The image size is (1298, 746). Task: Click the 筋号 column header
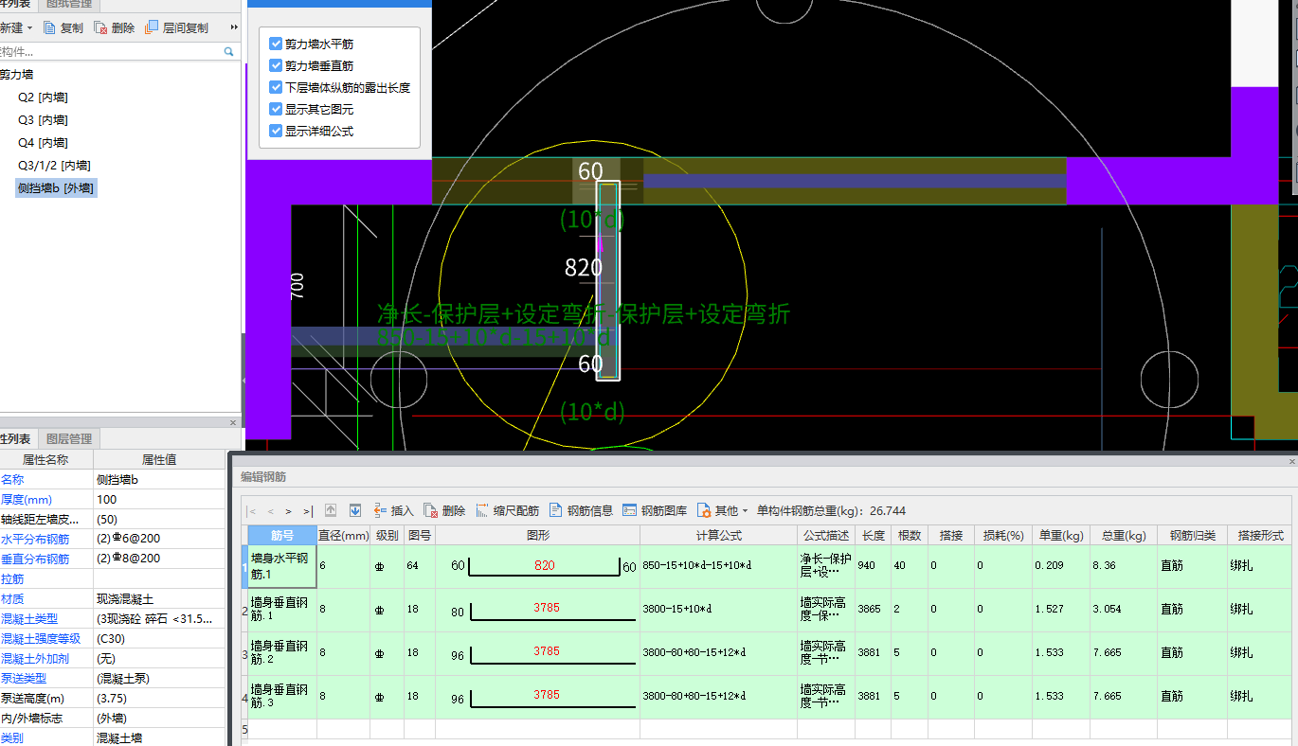pos(282,536)
